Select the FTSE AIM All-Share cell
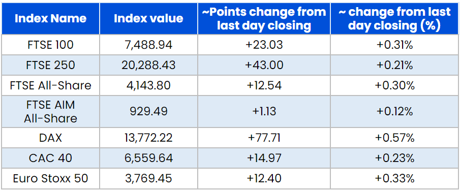This screenshot has height=191, width=461. pos(50,111)
